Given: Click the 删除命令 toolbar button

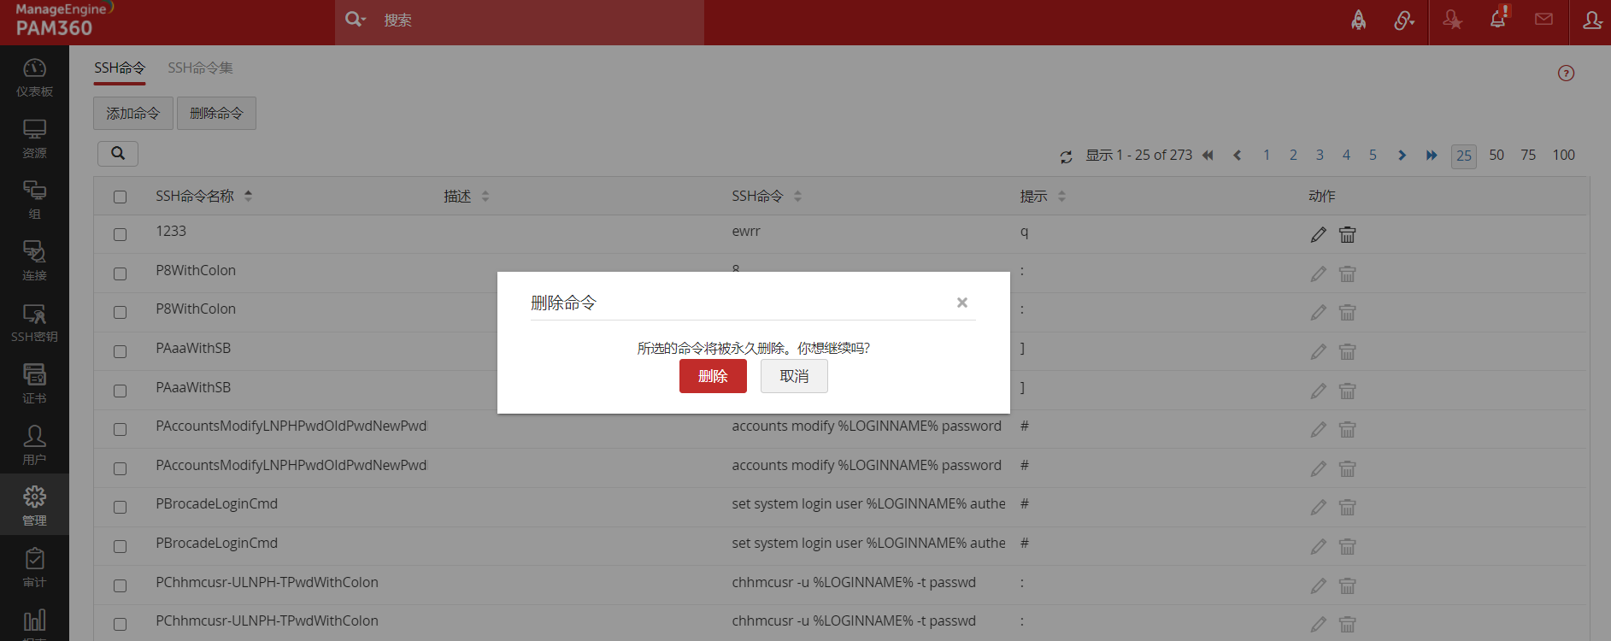Looking at the screenshot, I should click(x=216, y=113).
